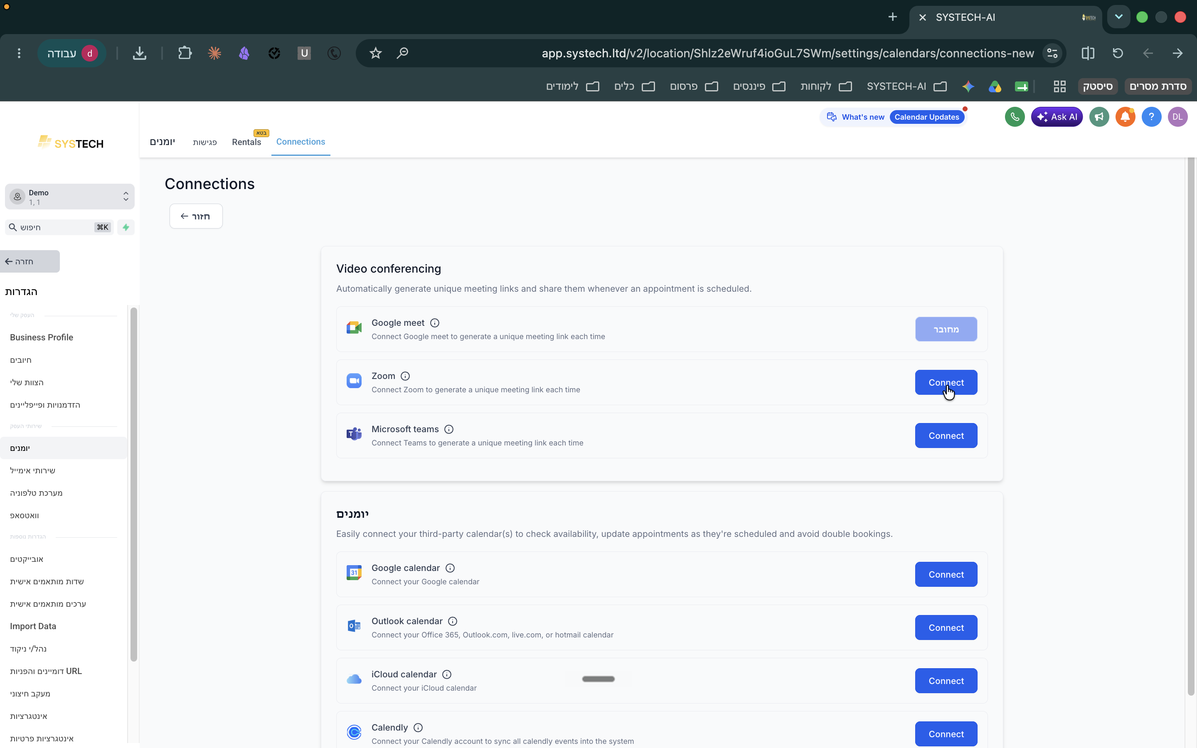Click the zoom magnifier icon in address bar
This screenshot has width=1197, height=748.
click(403, 53)
